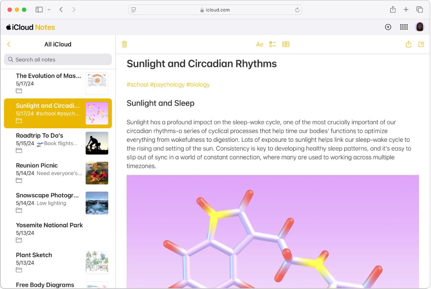Open text formatting with the Aa icon
The width and height of the screenshot is (431, 289).
click(x=259, y=44)
